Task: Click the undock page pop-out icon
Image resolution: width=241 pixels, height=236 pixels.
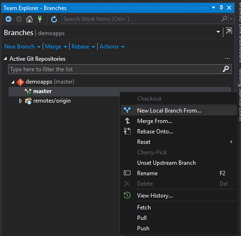Action: click(x=229, y=31)
